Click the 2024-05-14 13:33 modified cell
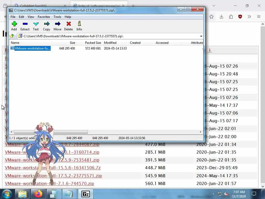The image size is (265, 199). [x=115, y=48]
